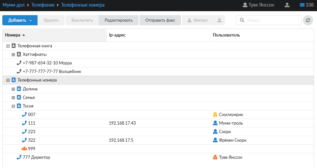Click the orange group icon for 999
This screenshot has width=317, height=168.
coord(24,149)
